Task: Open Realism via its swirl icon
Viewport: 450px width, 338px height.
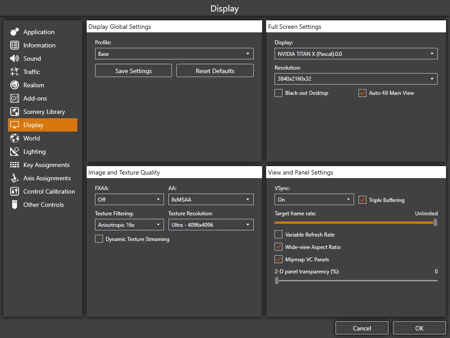Action: pos(14,85)
